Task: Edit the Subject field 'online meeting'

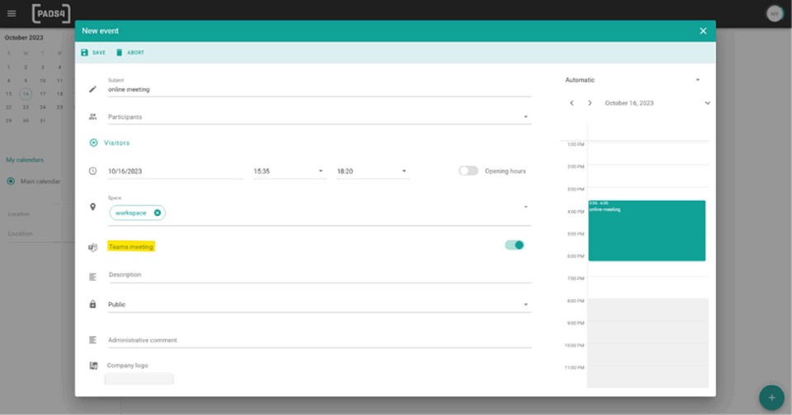Action: tap(319, 89)
